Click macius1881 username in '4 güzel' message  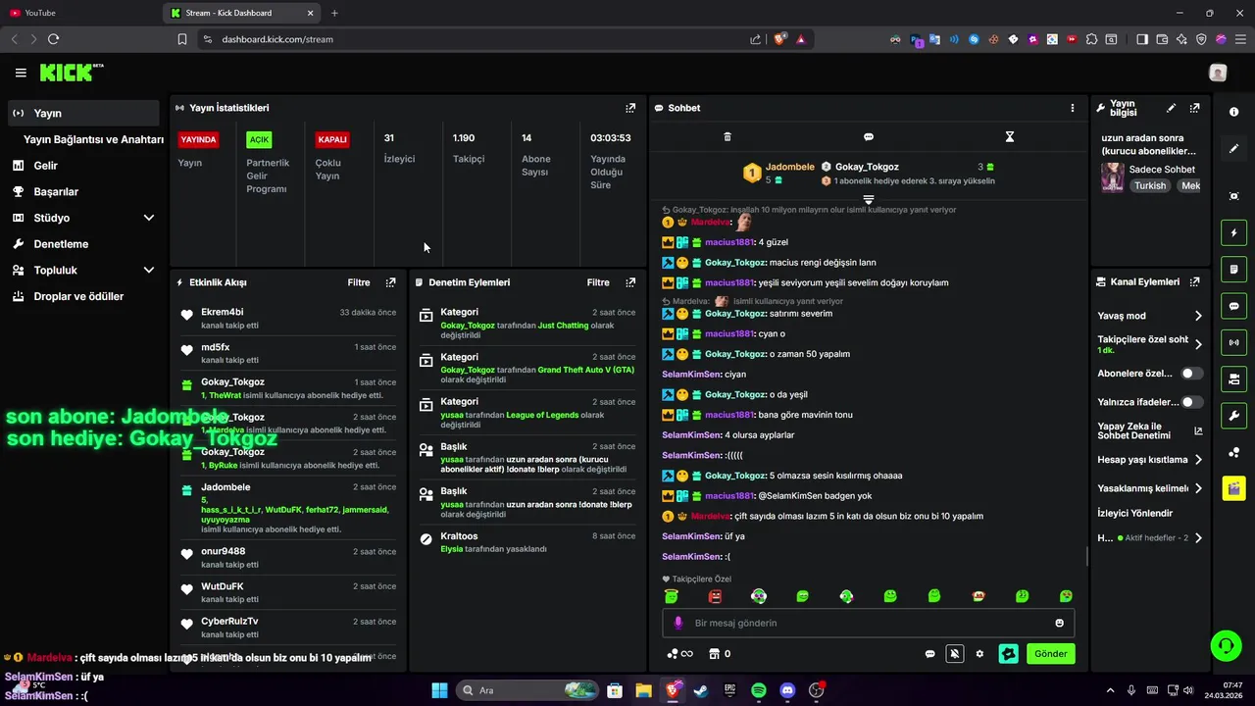(728, 242)
